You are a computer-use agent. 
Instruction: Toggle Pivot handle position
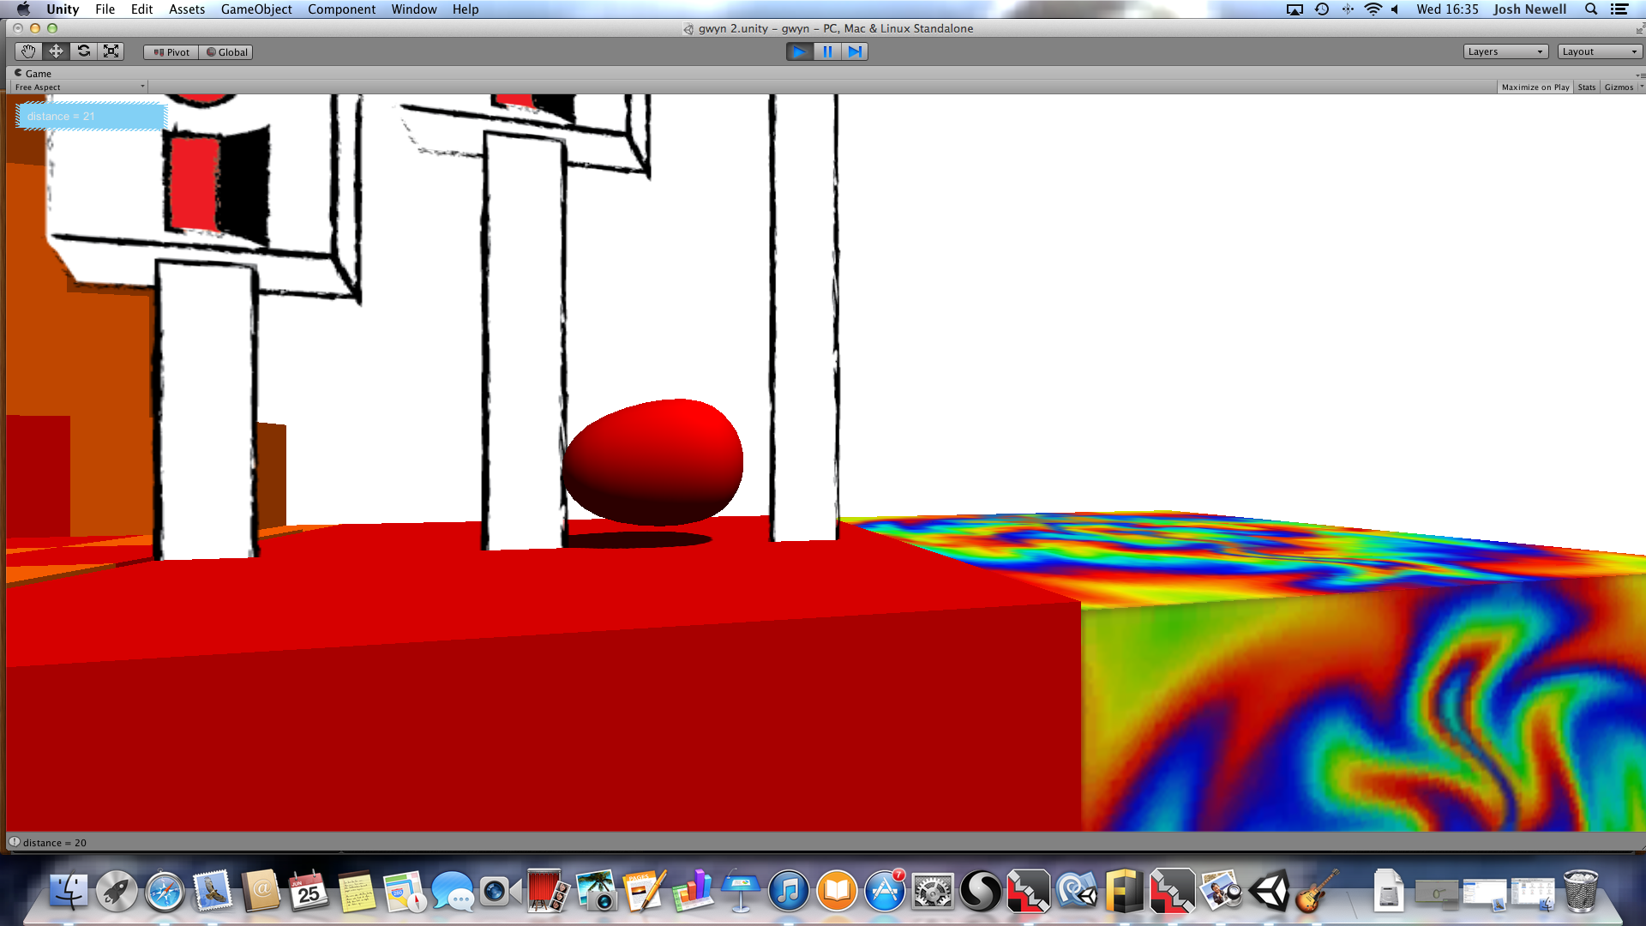pyautogui.click(x=171, y=52)
